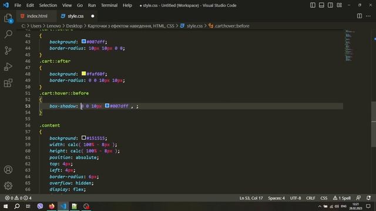Open the Customize Layout icon

(339, 5)
